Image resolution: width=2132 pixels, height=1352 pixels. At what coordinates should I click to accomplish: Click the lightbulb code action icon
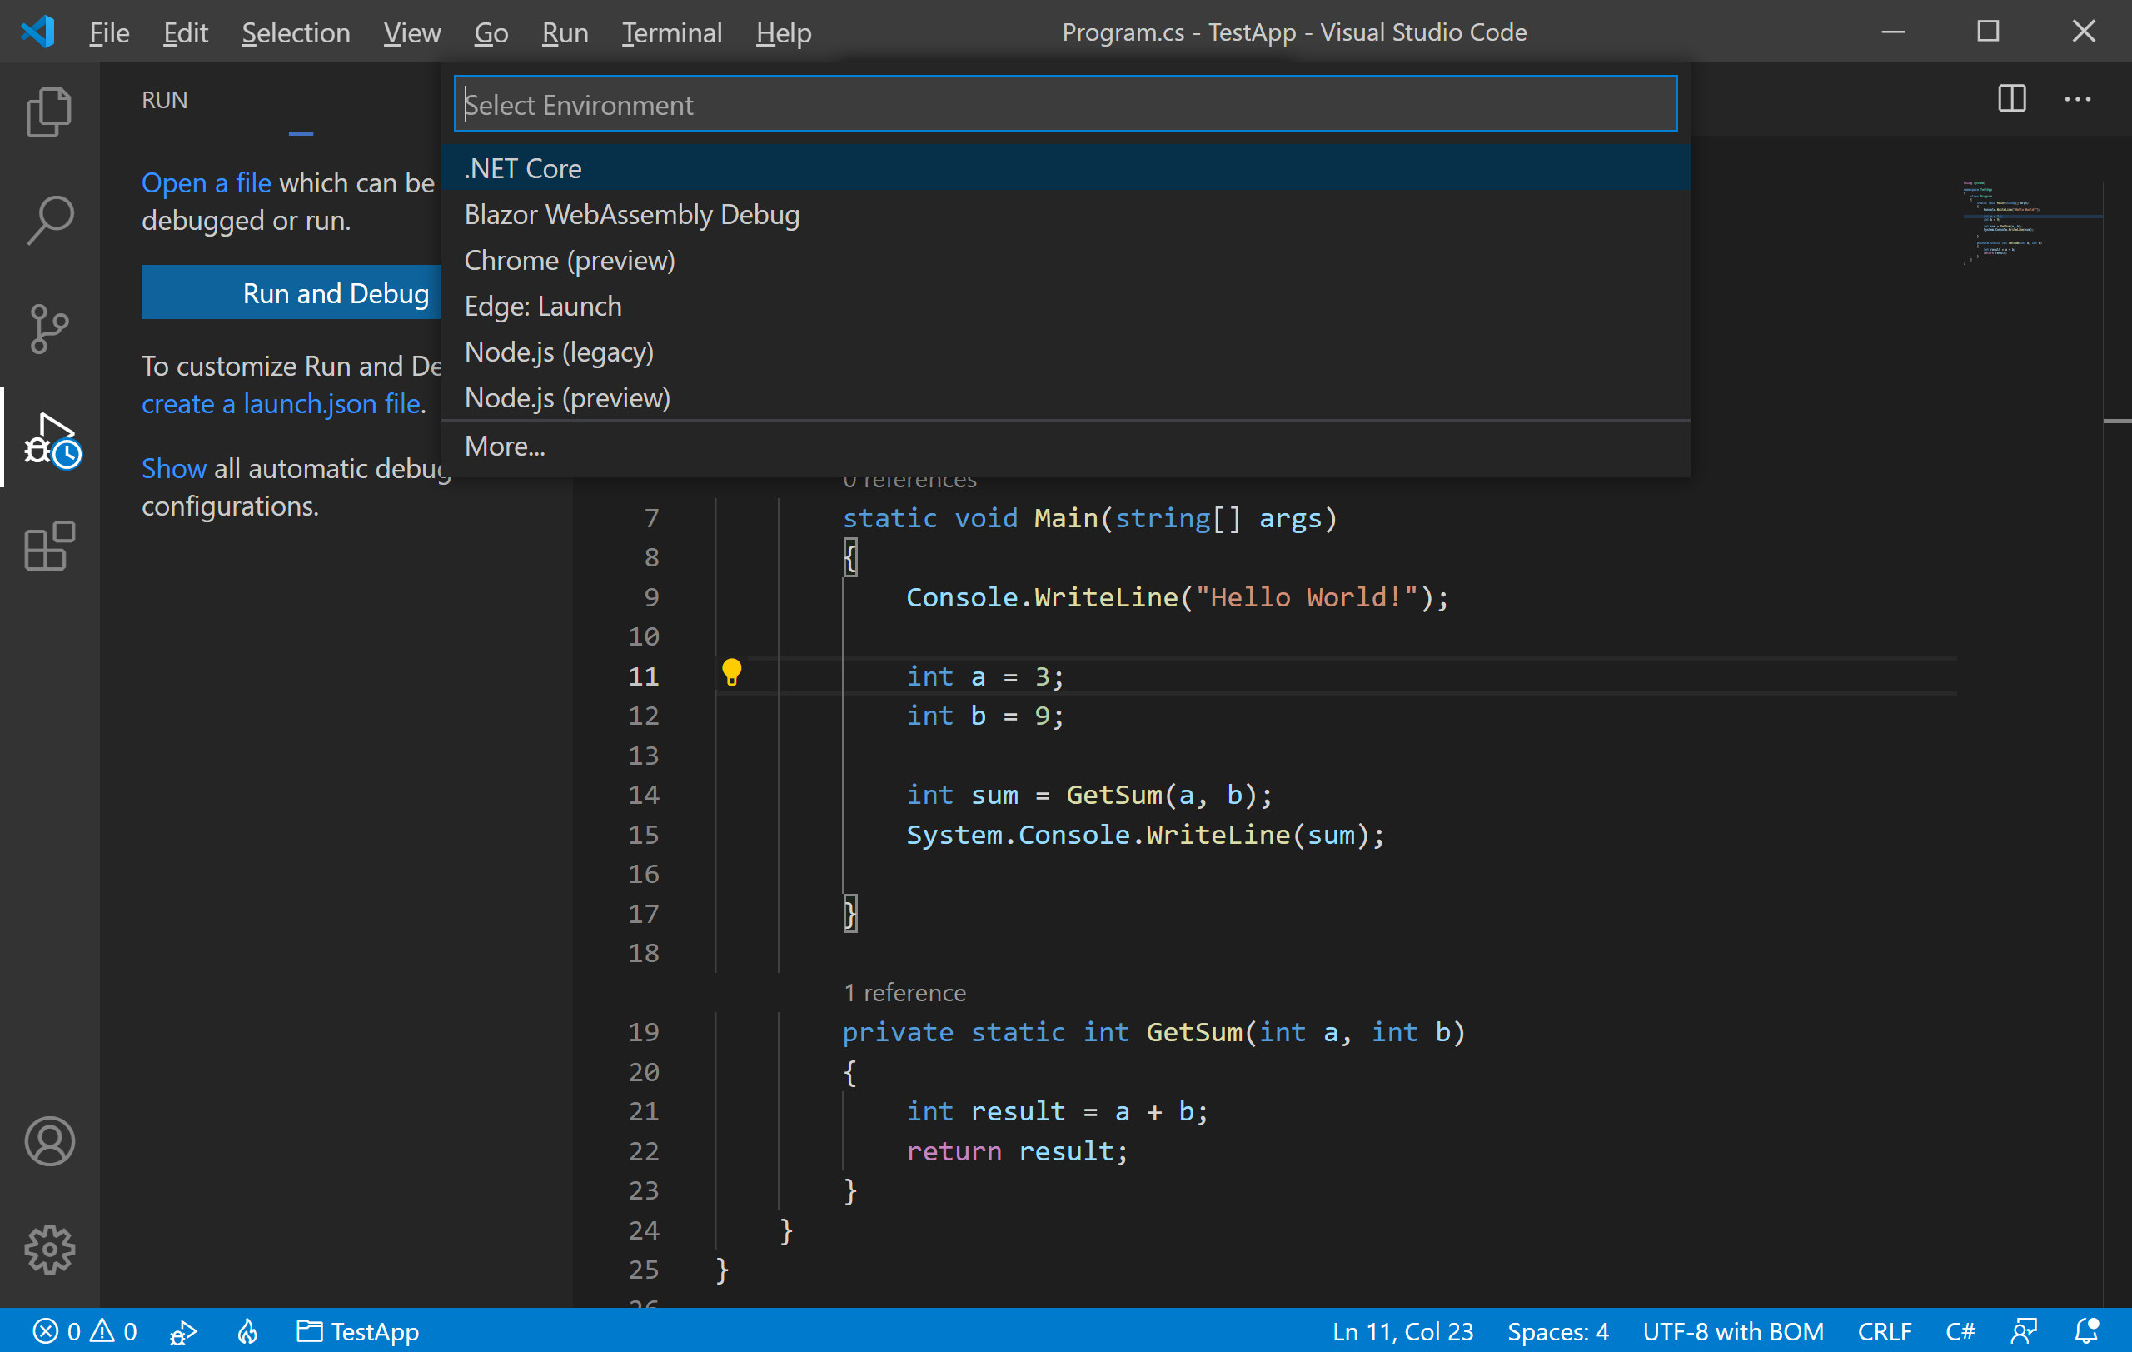coord(731,673)
